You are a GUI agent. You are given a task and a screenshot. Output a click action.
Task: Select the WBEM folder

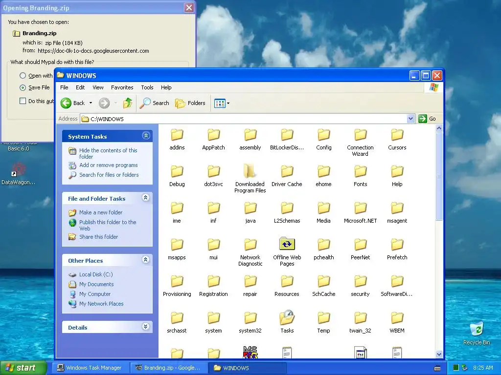(x=397, y=323)
